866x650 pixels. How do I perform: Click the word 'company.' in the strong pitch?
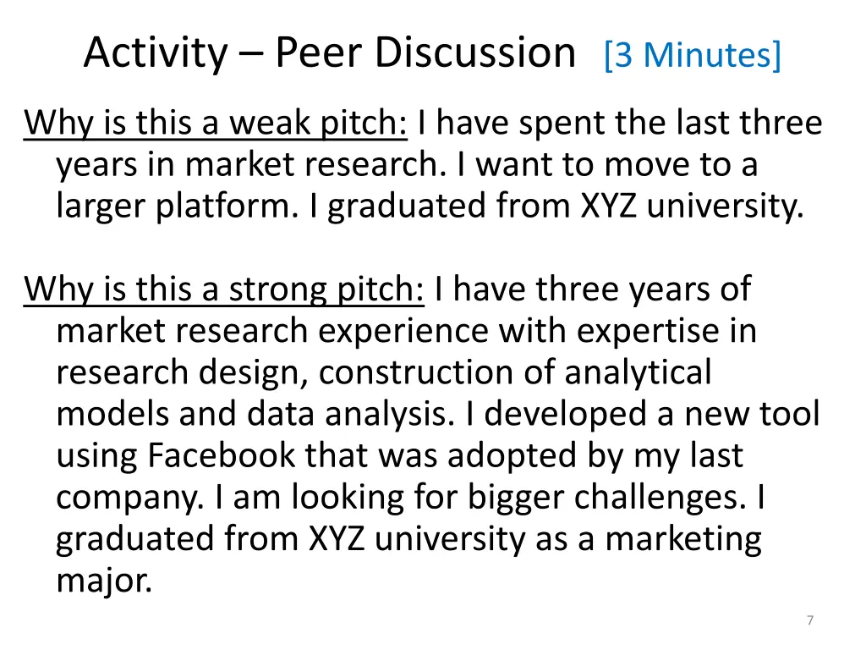point(129,498)
